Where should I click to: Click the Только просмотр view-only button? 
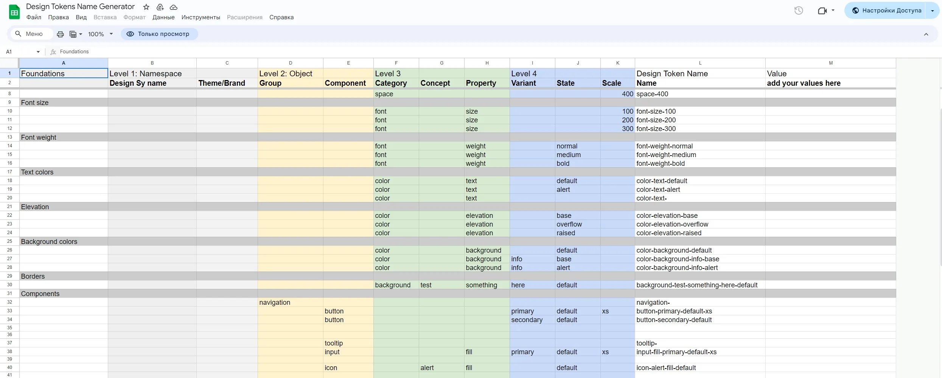(159, 34)
